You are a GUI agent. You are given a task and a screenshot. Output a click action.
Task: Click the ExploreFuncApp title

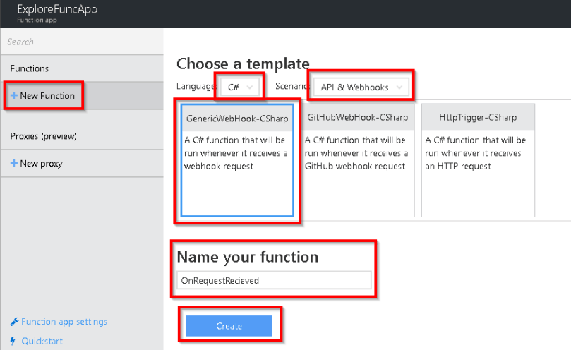pyautogui.click(x=58, y=9)
